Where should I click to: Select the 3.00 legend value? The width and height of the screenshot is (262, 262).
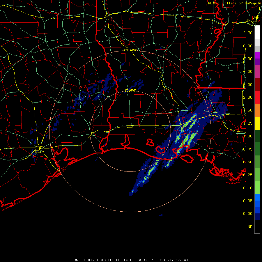click(x=248, y=84)
